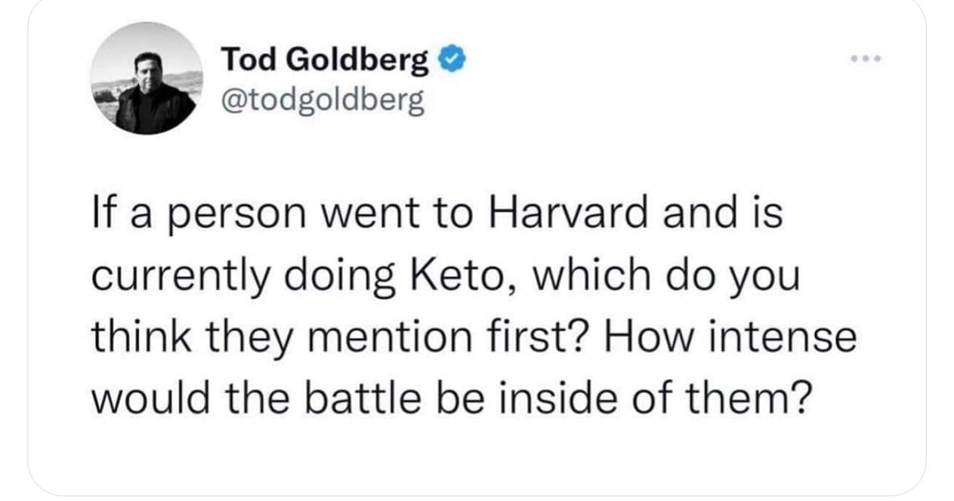Open Tod Goldberg's profile picture
This screenshot has width=954, height=501.
tap(147, 78)
